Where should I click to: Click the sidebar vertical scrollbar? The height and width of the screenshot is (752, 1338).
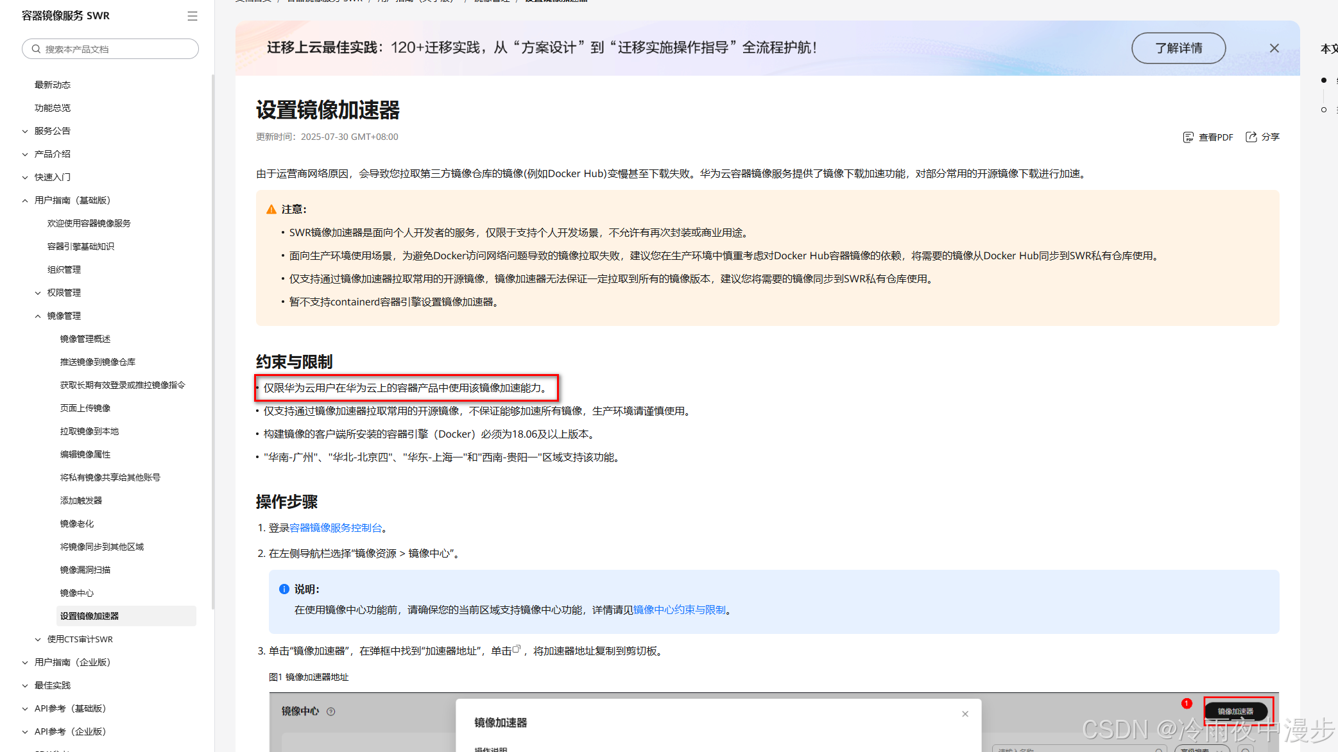pos(212,343)
